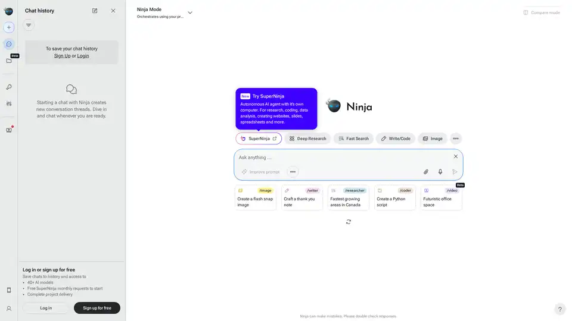Toggle the Deep Research mode

307,139
